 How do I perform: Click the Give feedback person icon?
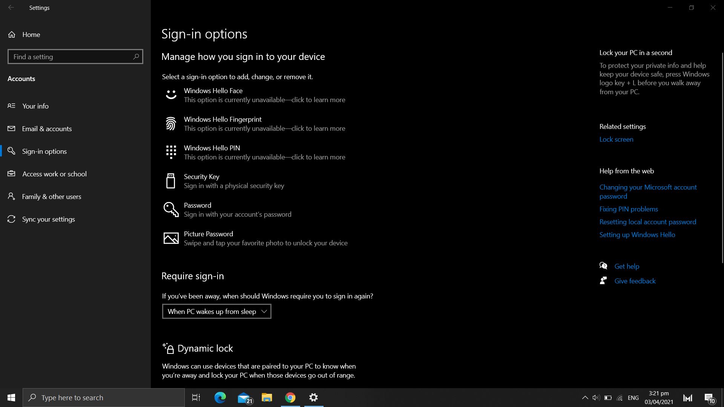[x=603, y=281]
